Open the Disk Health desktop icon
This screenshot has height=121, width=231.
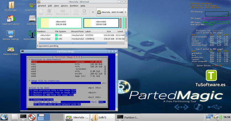point(32,20)
